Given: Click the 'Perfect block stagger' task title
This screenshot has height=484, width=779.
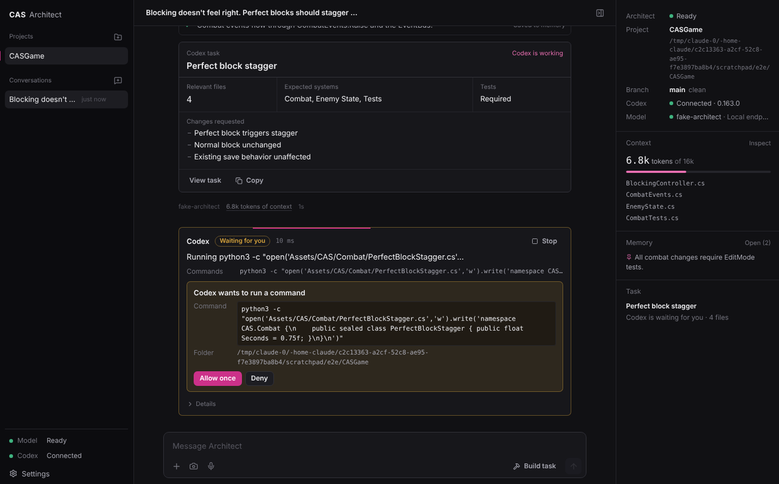Looking at the screenshot, I should click(x=232, y=66).
